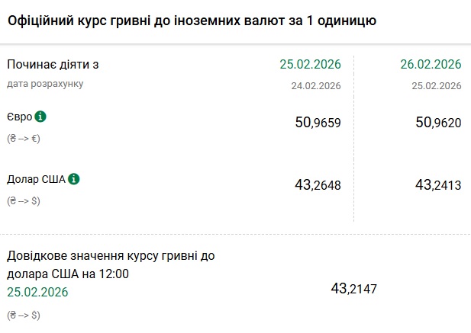Viewport: 471px width, 333px height.
Task: Click the page heading about офіційний курс гривні
Action: pos(192,20)
